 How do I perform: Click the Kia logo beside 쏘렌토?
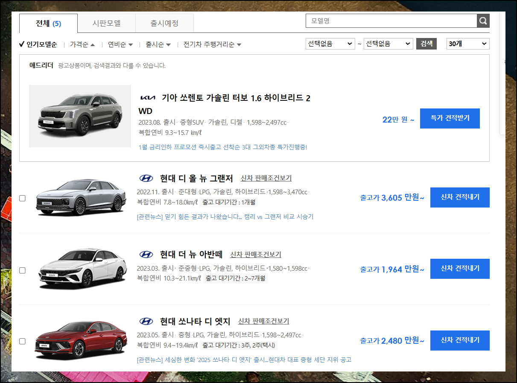tap(148, 98)
